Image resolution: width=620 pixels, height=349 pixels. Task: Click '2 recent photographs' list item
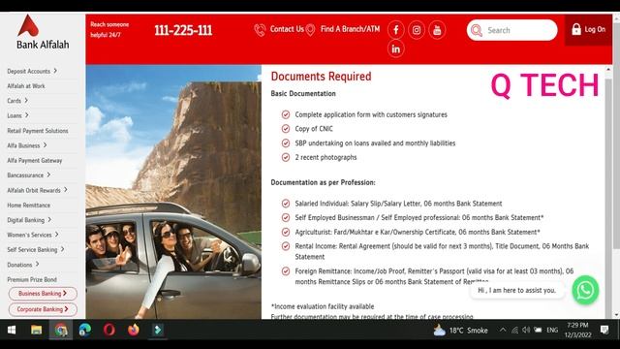click(x=325, y=157)
